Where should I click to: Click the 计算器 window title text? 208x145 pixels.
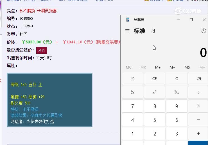tap(139, 20)
